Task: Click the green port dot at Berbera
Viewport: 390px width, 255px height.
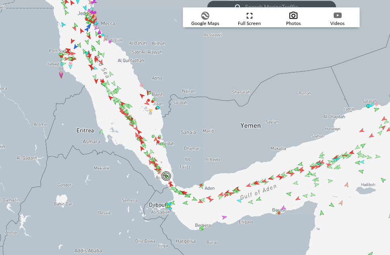Action: (x=201, y=228)
